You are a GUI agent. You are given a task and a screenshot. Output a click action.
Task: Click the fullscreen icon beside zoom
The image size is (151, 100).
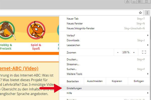pos(144,52)
